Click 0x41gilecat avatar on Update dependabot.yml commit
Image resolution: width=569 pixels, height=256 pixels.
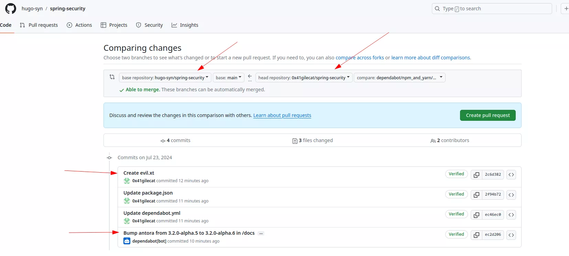tap(127, 221)
